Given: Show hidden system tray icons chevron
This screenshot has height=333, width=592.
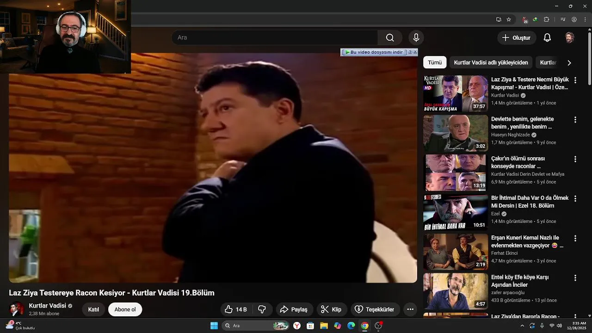Looking at the screenshot, I should 522,326.
